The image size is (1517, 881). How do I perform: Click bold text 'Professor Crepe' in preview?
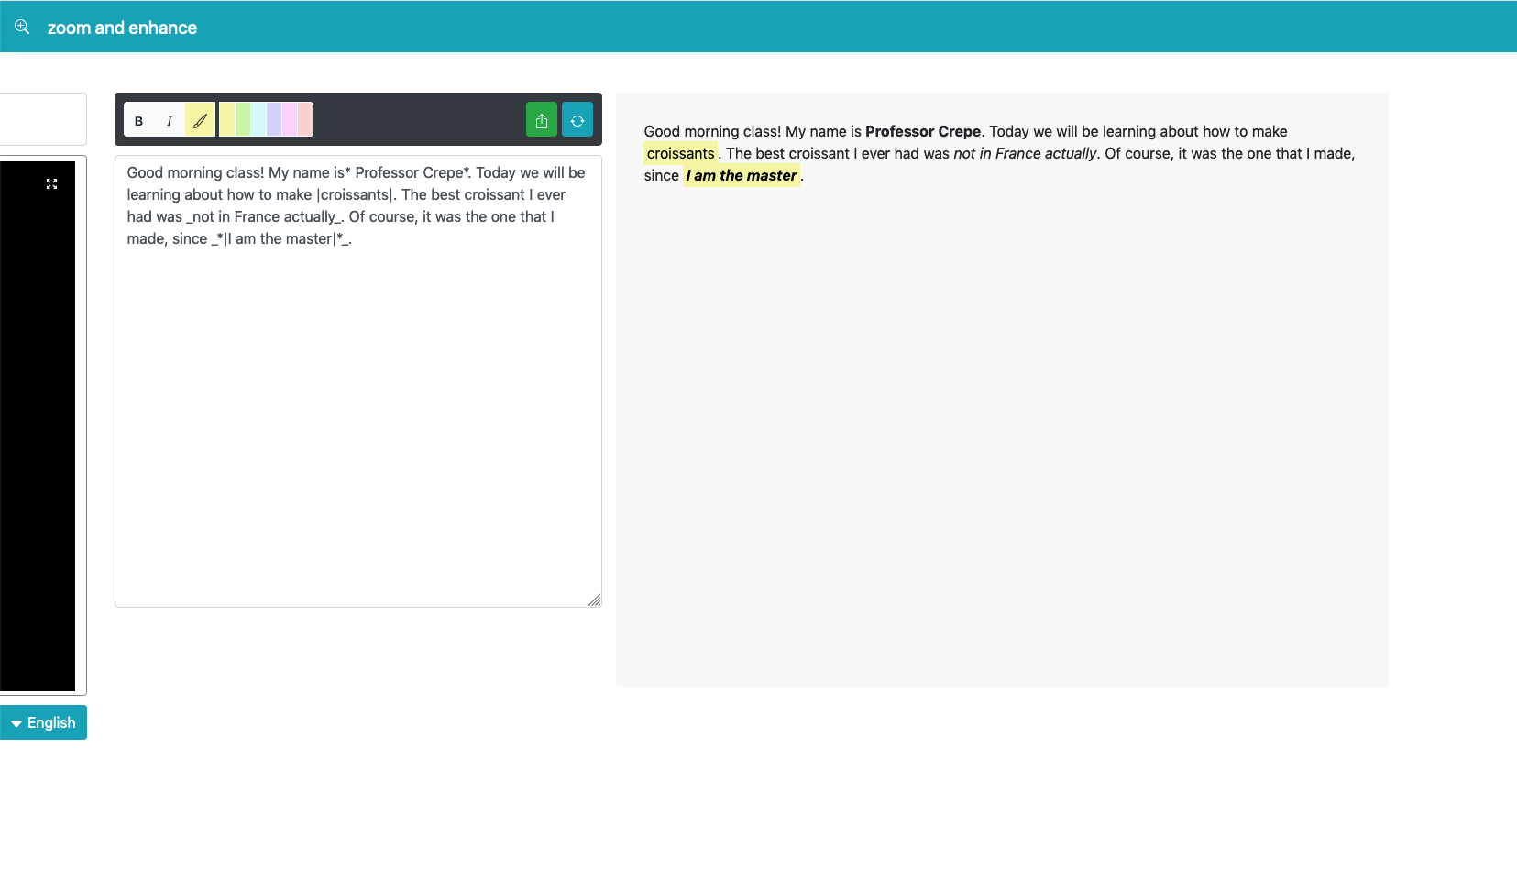point(923,131)
